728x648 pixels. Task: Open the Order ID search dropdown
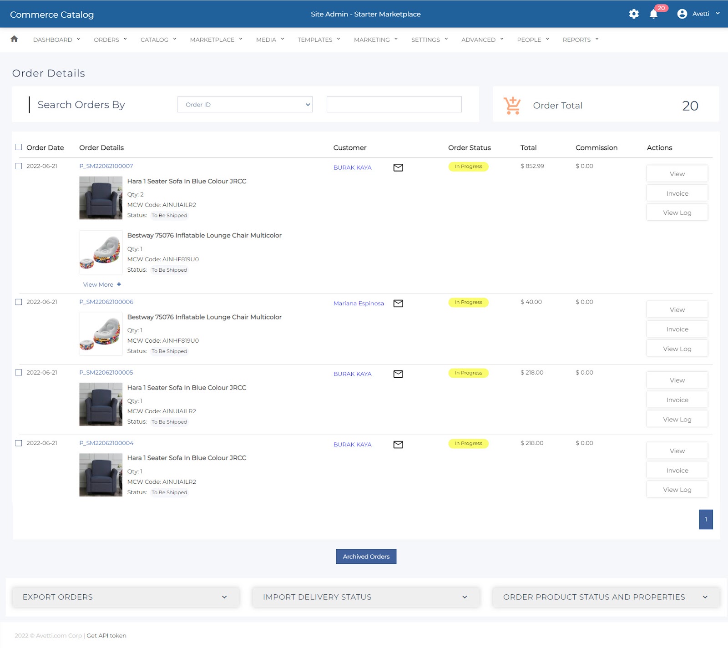click(x=245, y=105)
